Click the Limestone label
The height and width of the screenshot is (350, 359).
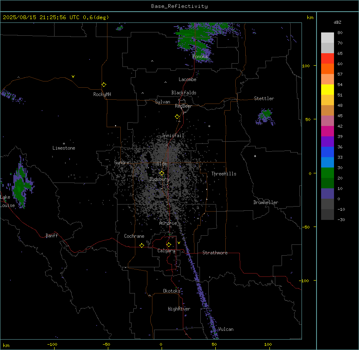[x=64, y=148]
